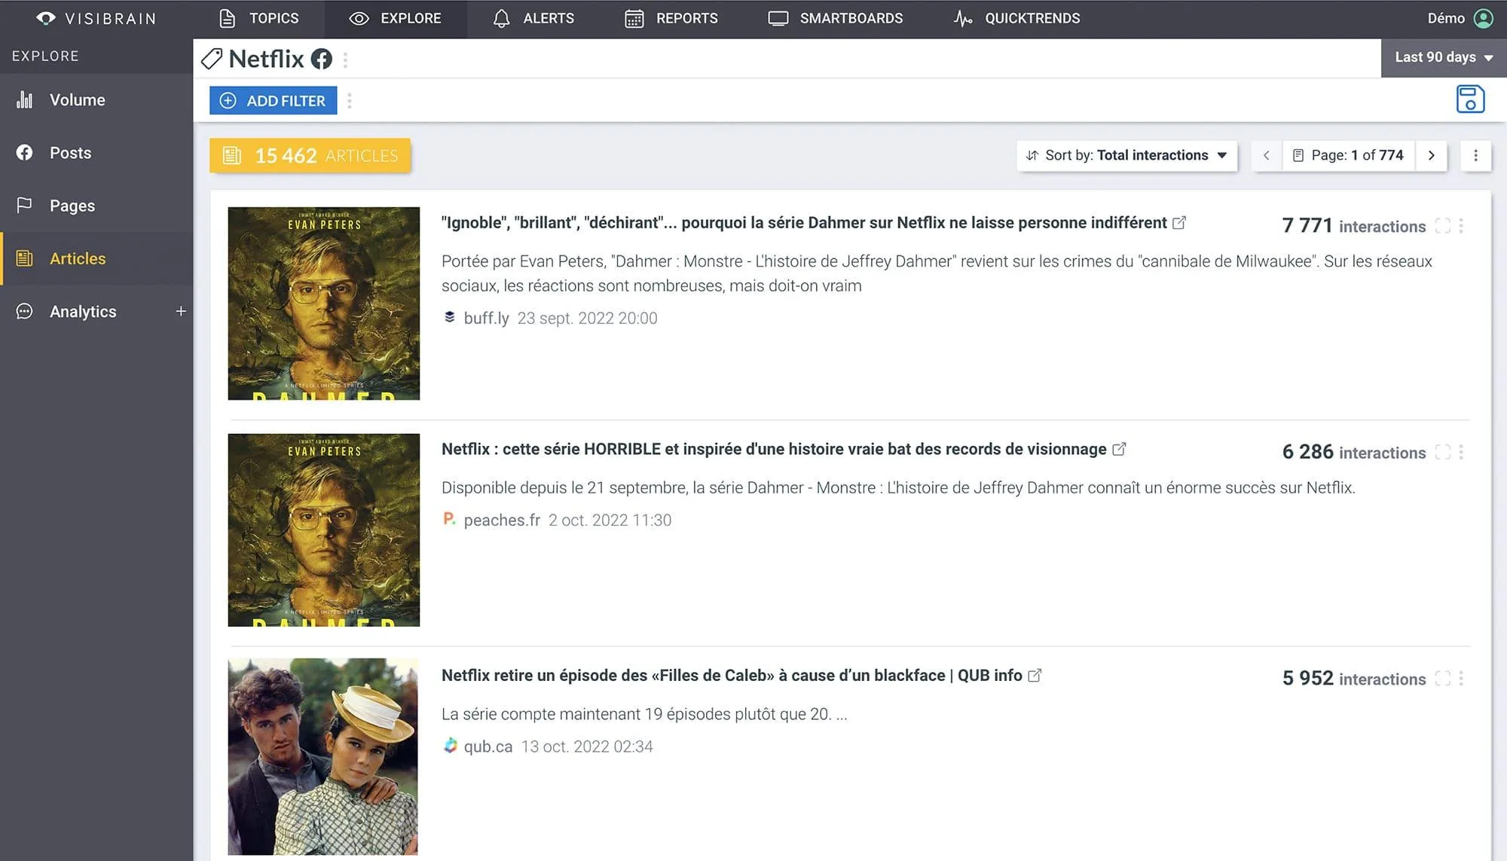
Task: Open Smartboards in top navigation
Action: tap(836, 18)
